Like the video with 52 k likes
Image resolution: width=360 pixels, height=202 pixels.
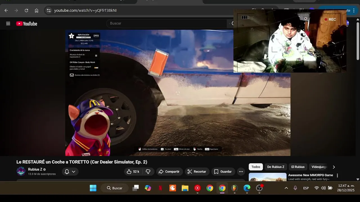point(133,172)
